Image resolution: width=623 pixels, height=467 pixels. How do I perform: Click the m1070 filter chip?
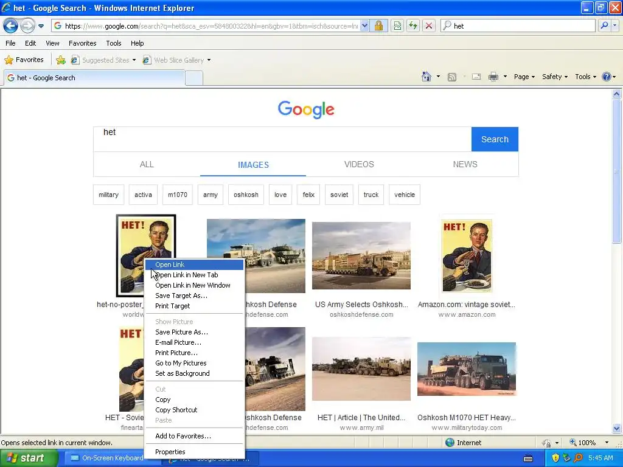178,195
